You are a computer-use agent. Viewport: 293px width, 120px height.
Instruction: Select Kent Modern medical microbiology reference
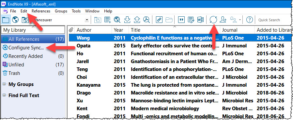180,109
